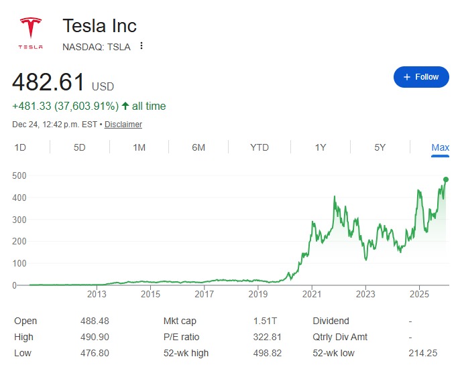
Task: Click the Tesla Inc title text
Action: tap(99, 26)
